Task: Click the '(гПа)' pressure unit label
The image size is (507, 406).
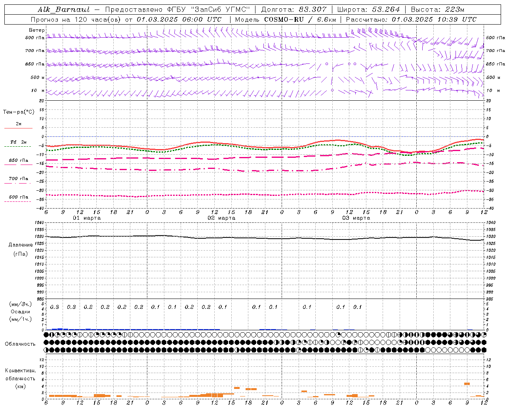Action: (x=21, y=254)
